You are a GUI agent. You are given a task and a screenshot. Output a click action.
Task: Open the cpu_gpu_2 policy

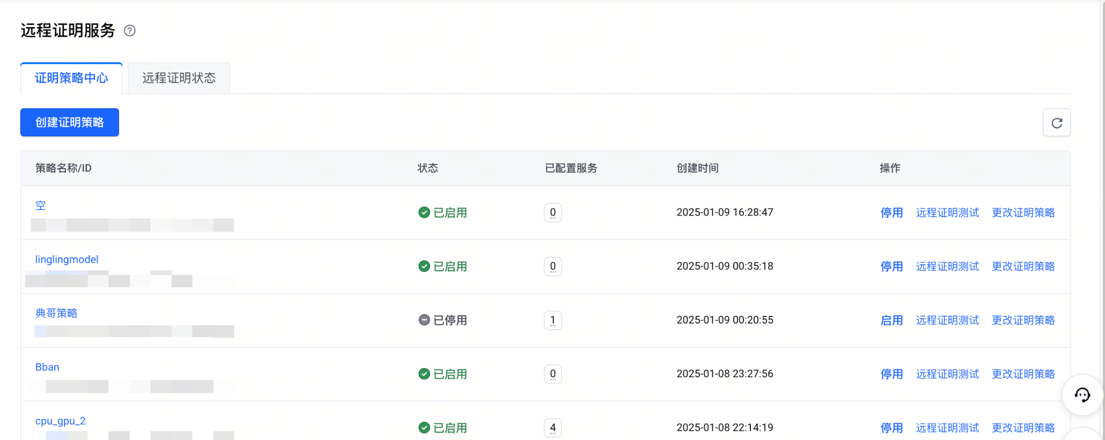60,421
